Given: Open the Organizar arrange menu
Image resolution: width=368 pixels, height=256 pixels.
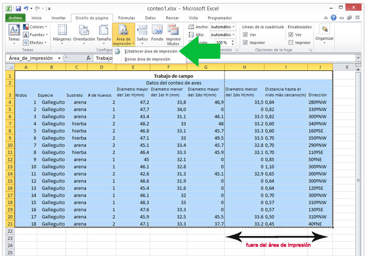Looking at the screenshot, I should 324,34.
